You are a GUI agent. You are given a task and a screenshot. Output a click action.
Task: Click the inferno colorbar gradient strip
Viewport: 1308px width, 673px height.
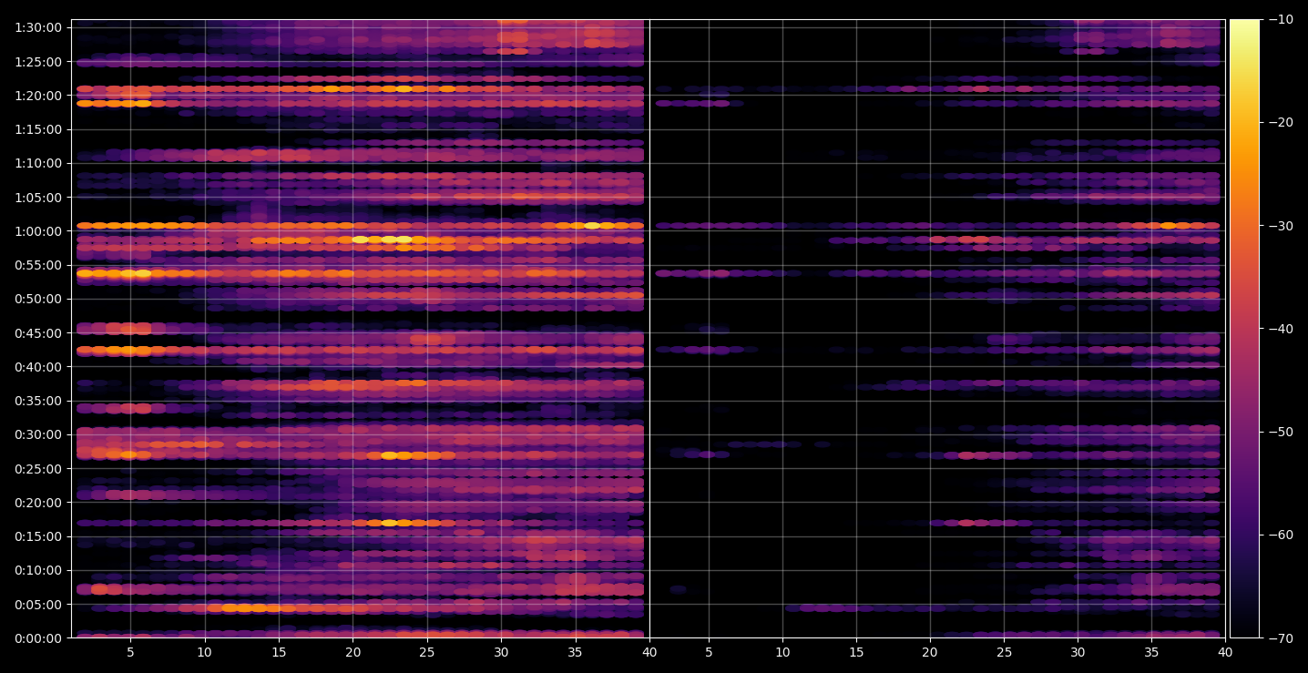[1244, 329]
